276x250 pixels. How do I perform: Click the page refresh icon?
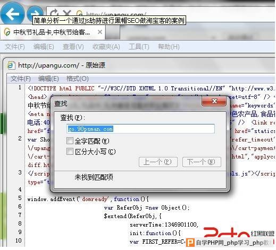54,13
